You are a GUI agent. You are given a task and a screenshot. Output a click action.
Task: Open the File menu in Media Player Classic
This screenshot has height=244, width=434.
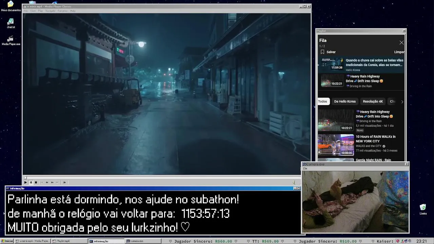pyautogui.click(x=26, y=11)
